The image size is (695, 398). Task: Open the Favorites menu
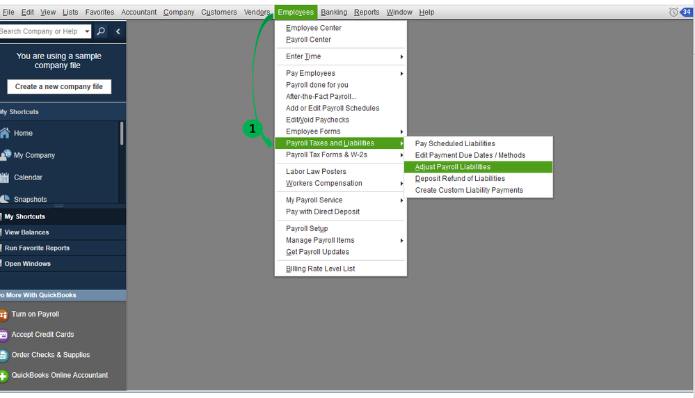tap(99, 13)
